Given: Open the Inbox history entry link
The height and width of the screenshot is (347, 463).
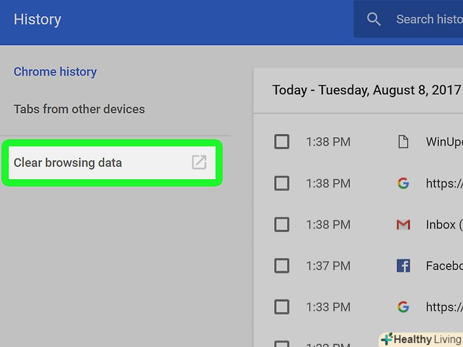Looking at the screenshot, I should [x=441, y=225].
